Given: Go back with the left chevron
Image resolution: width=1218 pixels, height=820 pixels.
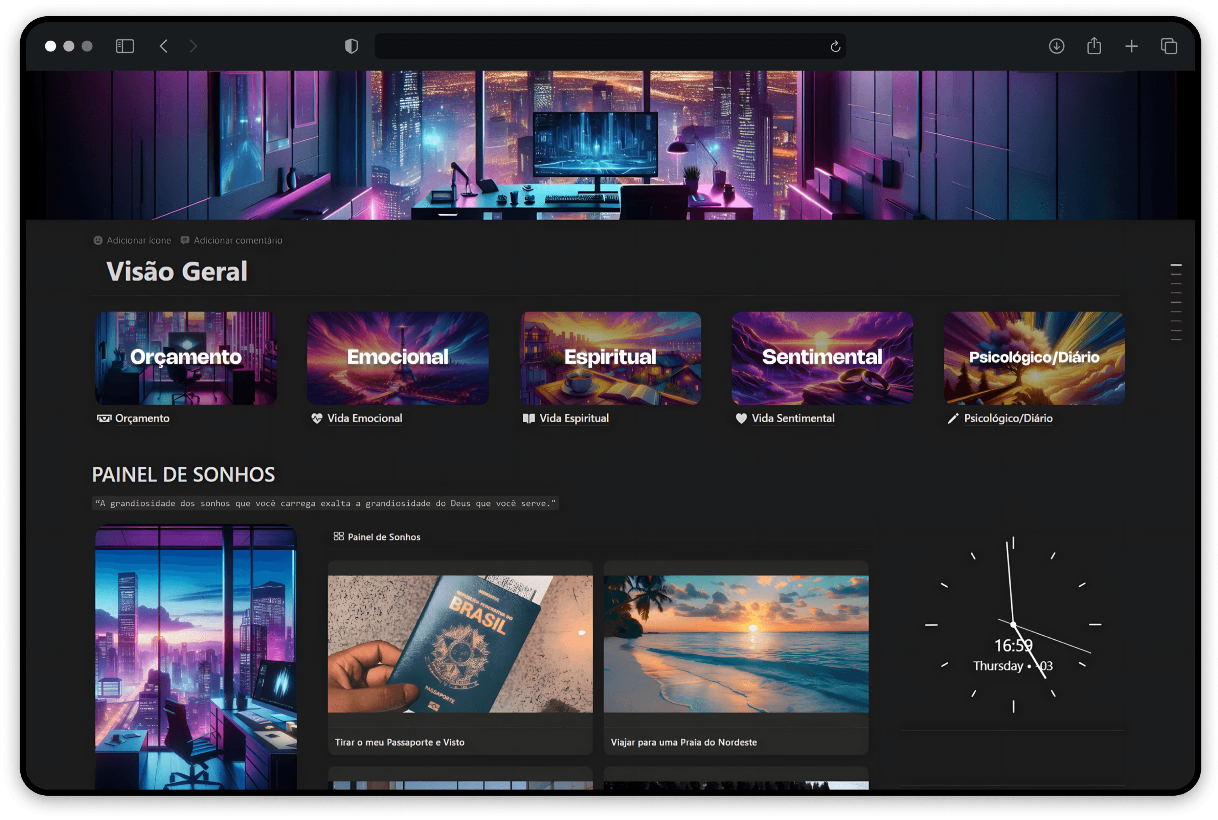Looking at the screenshot, I should 164,46.
